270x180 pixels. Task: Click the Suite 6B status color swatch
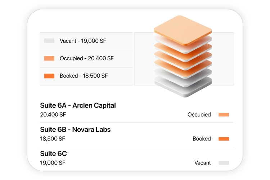click(224, 139)
